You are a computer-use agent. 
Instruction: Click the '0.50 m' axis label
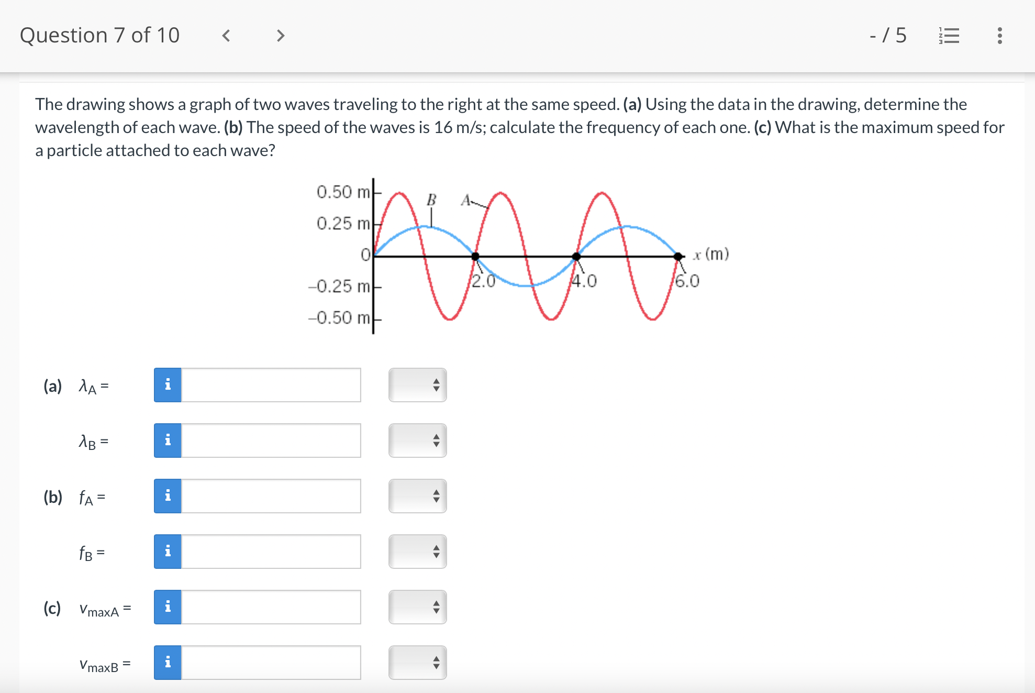click(343, 192)
